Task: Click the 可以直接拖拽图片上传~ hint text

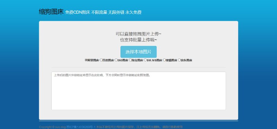Action: click(138, 34)
